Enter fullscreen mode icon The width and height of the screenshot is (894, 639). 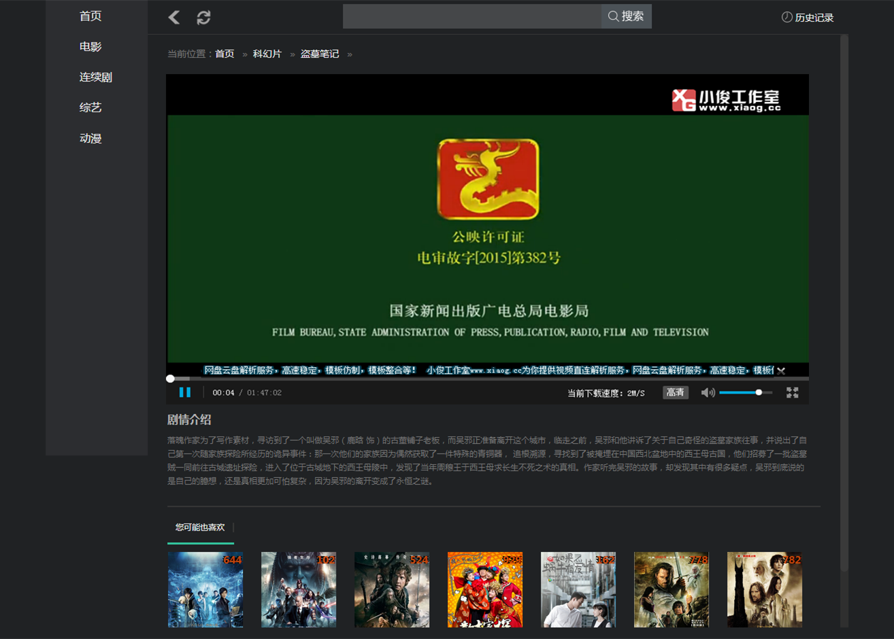point(792,392)
